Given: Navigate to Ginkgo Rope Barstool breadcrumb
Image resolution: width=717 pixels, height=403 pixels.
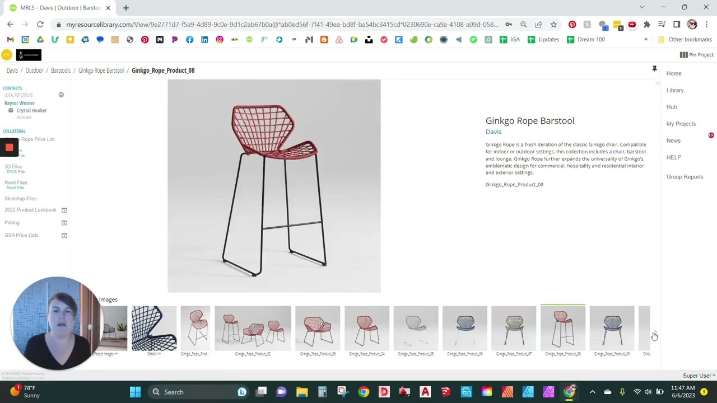Looking at the screenshot, I should (x=101, y=71).
